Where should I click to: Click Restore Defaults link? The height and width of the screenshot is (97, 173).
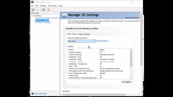(x=132, y=18)
